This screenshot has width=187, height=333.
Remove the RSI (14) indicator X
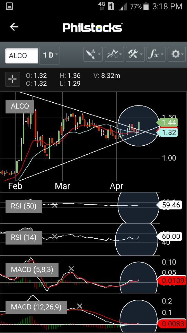pos(55,236)
